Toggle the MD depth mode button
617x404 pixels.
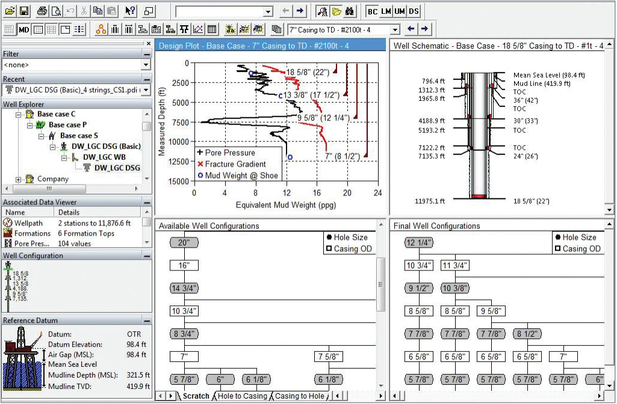tap(23, 29)
